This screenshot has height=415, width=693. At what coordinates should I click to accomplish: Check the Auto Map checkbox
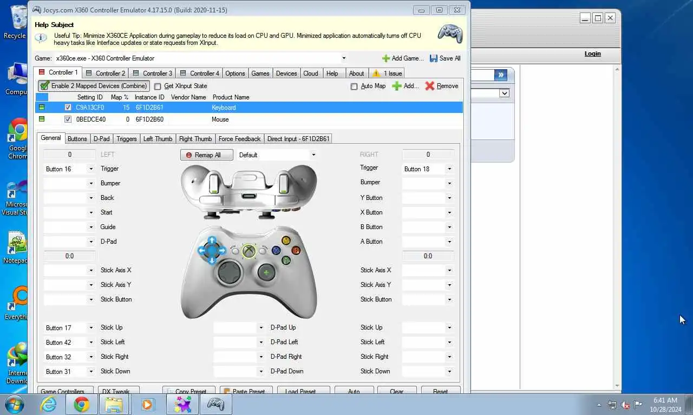click(x=354, y=86)
